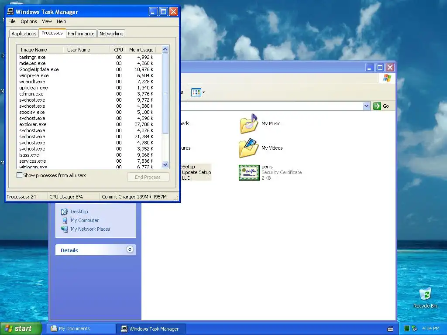Click the process list scrollbar thumb
The image size is (447, 335).
165,93
